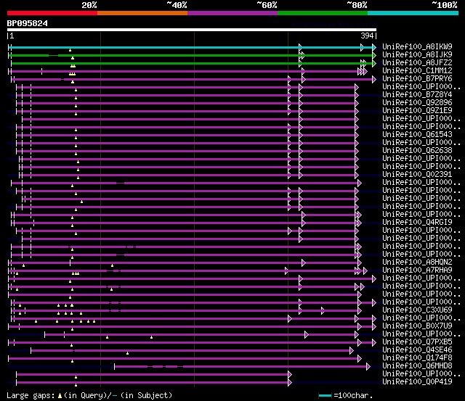This screenshot has width=465, height=401.
Task: Select the UniRef100_C3XU69 label
Action: point(417,310)
